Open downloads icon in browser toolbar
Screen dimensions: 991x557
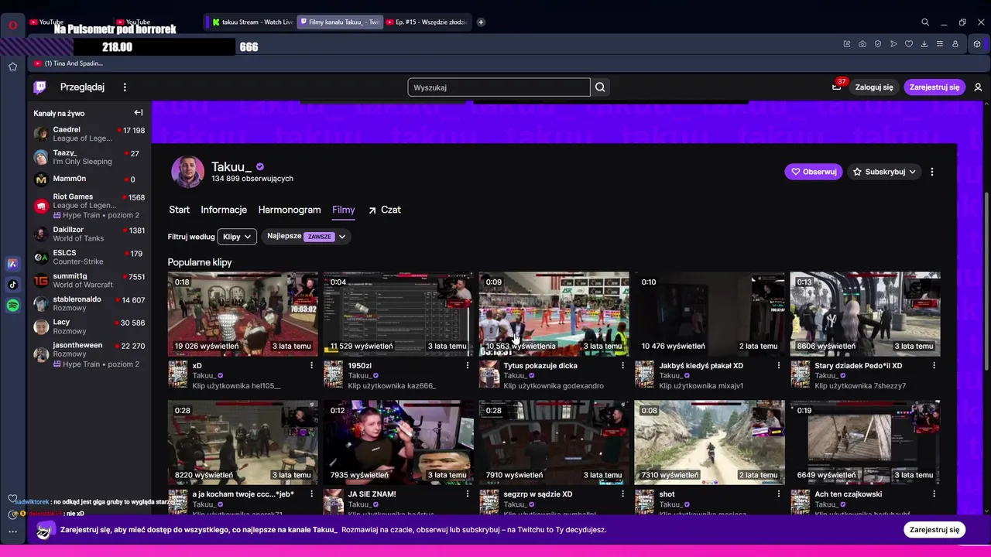tap(924, 44)
